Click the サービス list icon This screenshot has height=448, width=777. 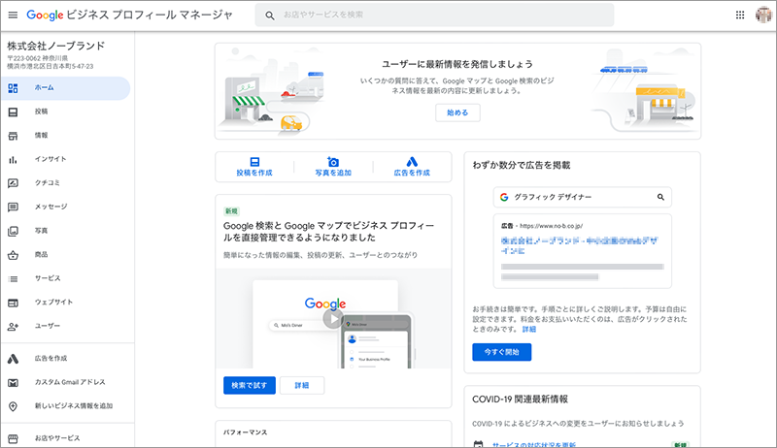click(13, 279)
